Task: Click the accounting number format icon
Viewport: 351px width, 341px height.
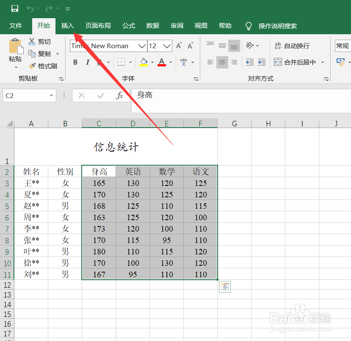Action: 341,62
